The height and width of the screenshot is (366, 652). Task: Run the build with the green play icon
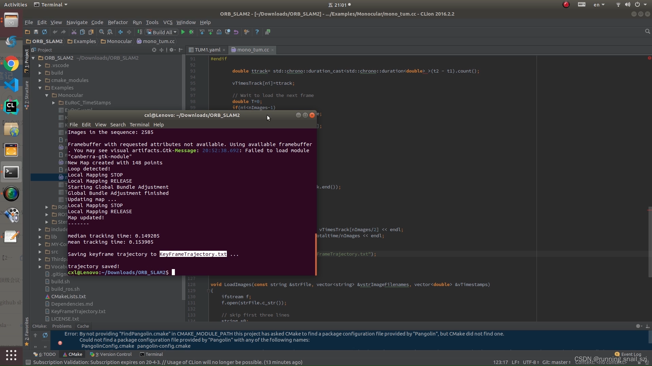[x=183, y=32]
